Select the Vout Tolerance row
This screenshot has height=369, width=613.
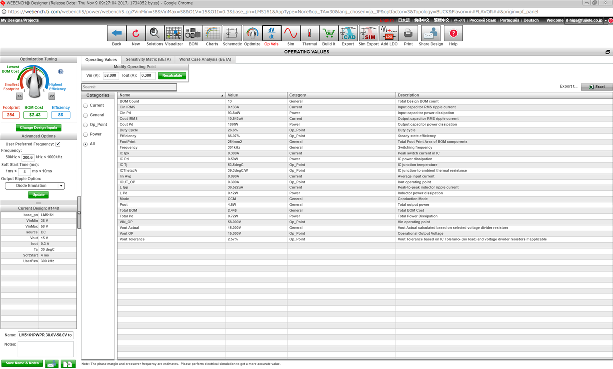pos(364,239)
